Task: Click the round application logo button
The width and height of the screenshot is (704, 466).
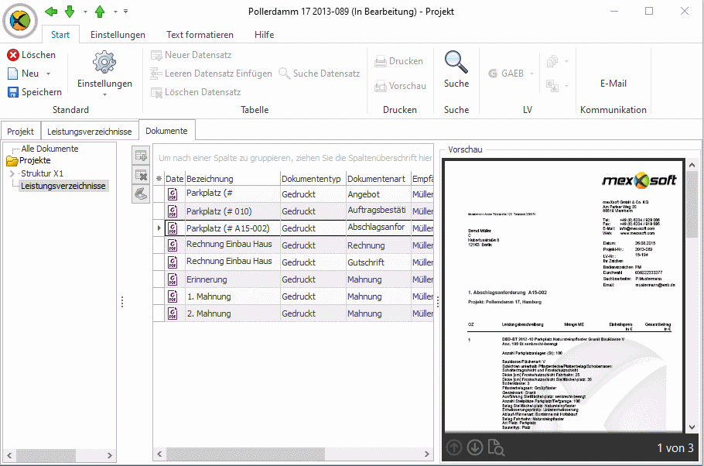Action: (x=20, y=21)
